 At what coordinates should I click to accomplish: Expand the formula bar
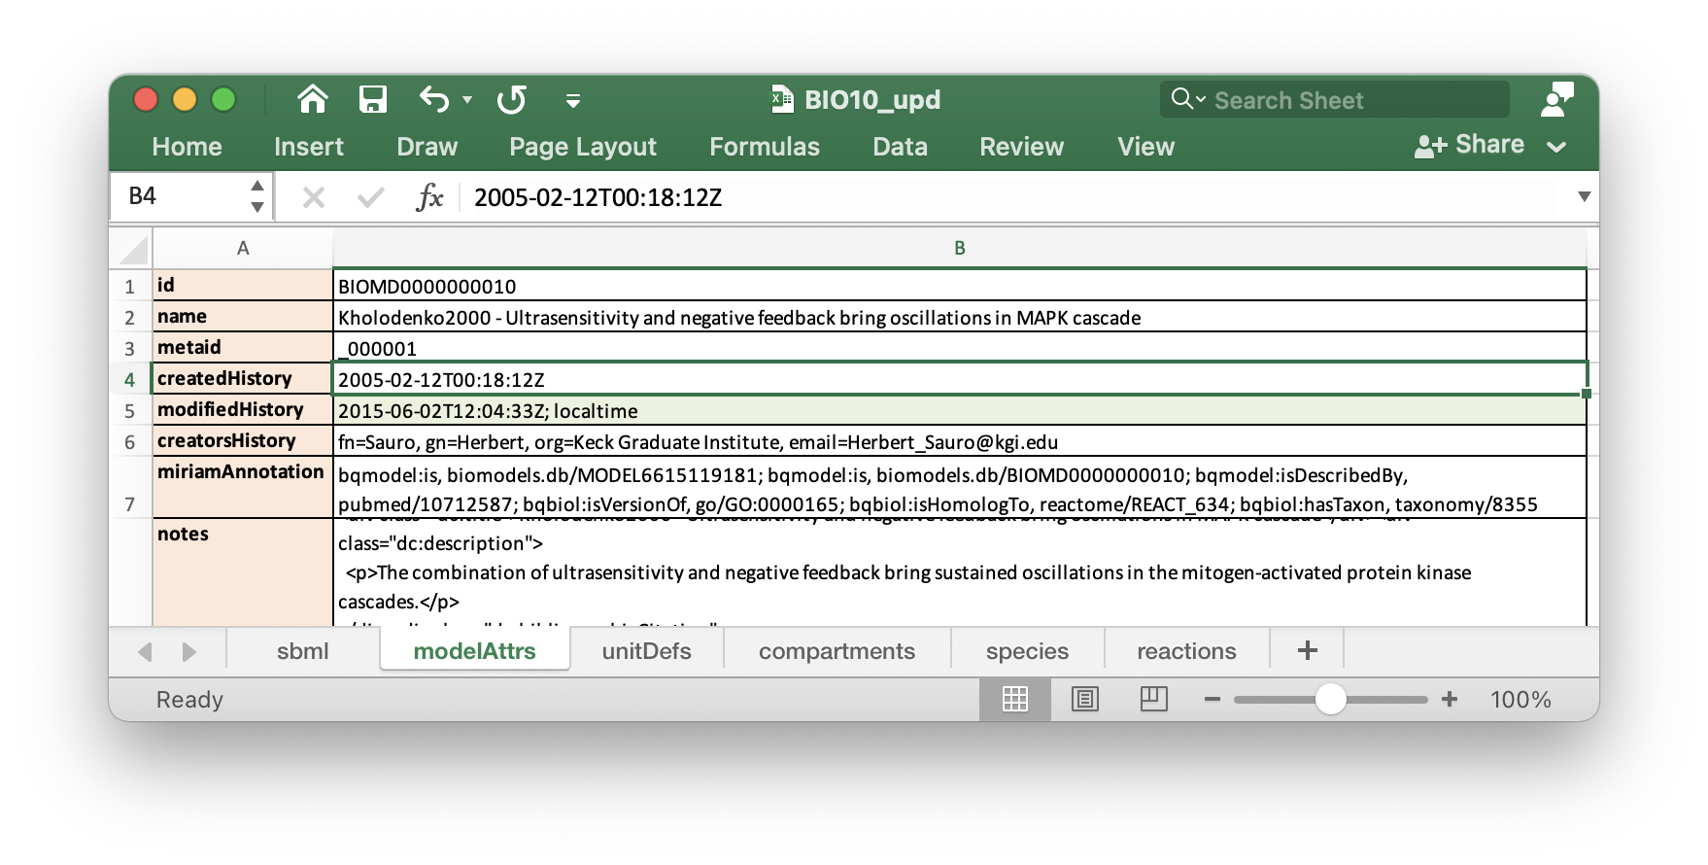point(1585,196)
